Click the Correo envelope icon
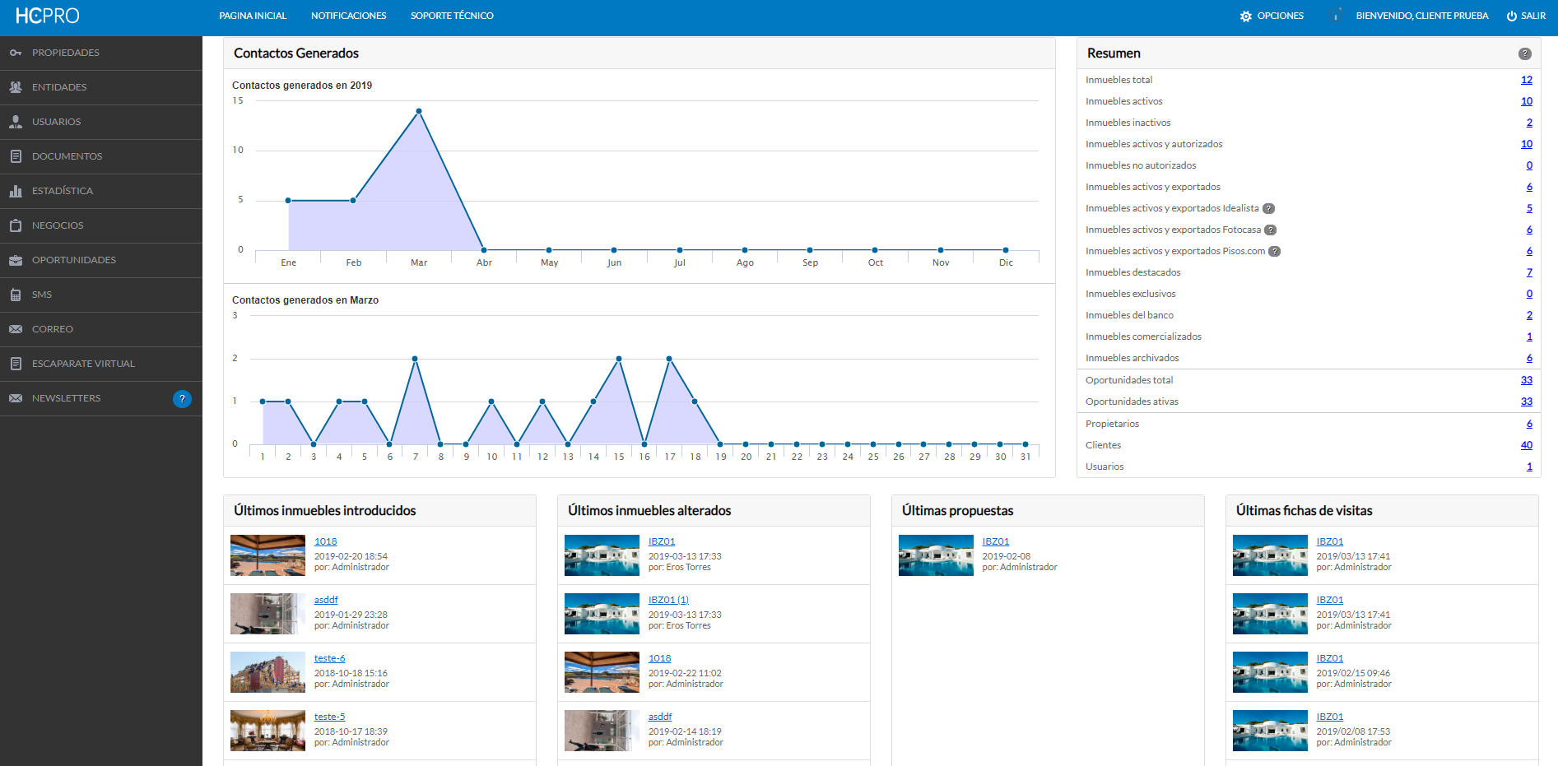This screenshot has height=766, width=1558. coord(16,329)
